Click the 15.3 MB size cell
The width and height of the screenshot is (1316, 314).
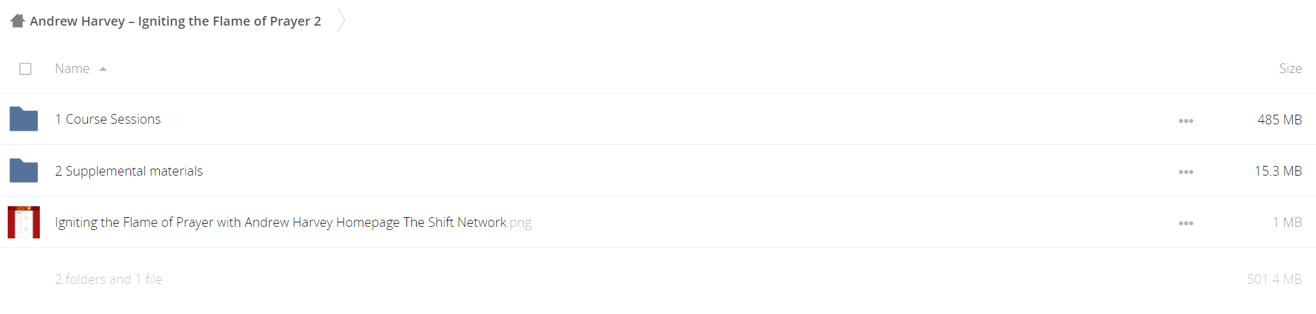[1278, 171]
